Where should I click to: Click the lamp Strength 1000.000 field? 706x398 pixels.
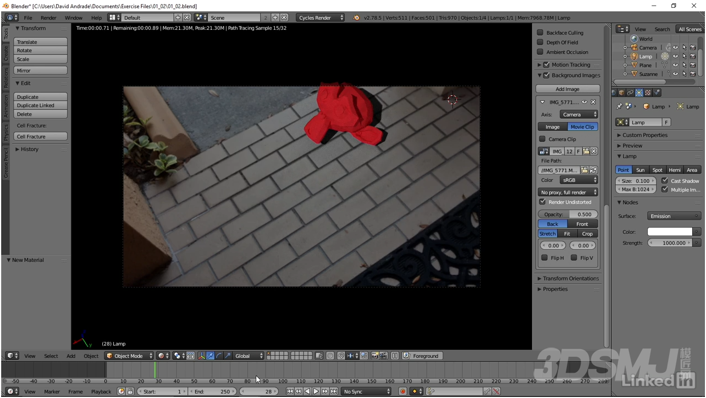670,242
